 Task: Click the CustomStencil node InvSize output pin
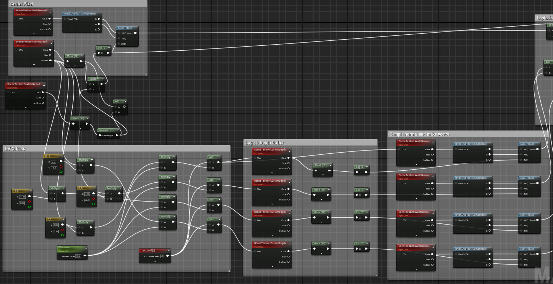(x=43, y=103)
